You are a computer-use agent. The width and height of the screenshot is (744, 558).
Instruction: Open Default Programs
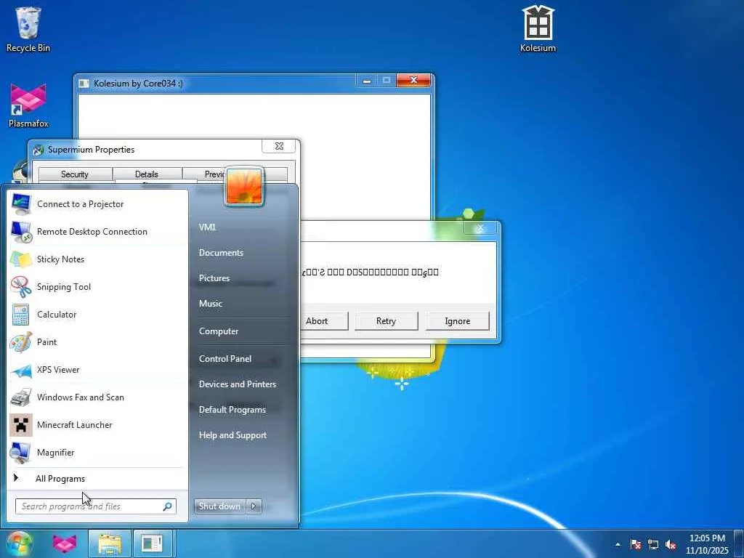pyautogui.click(x=232, y=410)
